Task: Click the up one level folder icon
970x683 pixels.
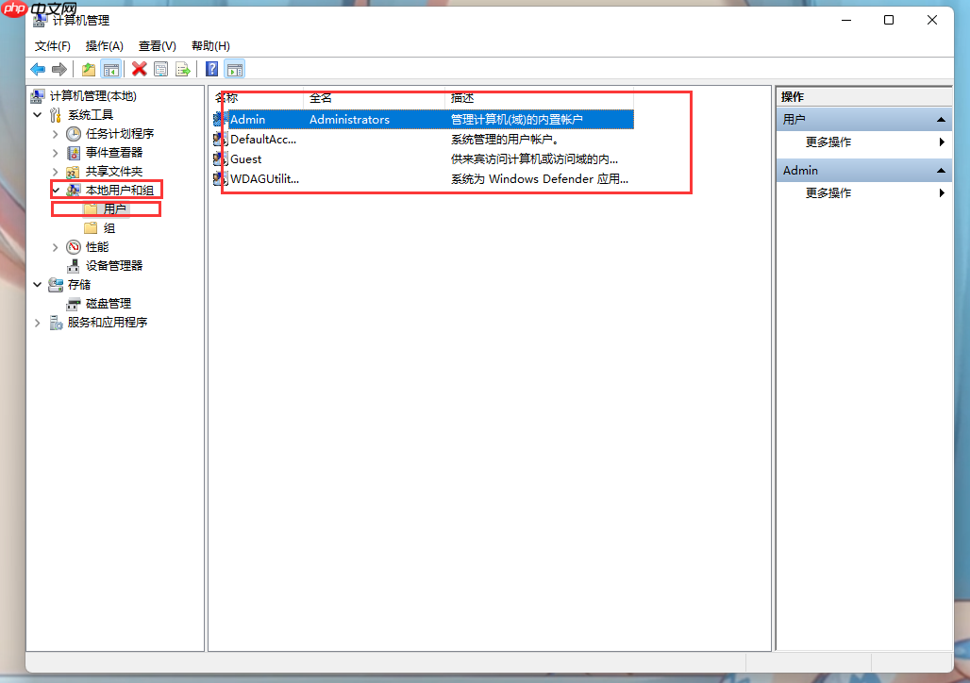Action: tap(87, 68)
